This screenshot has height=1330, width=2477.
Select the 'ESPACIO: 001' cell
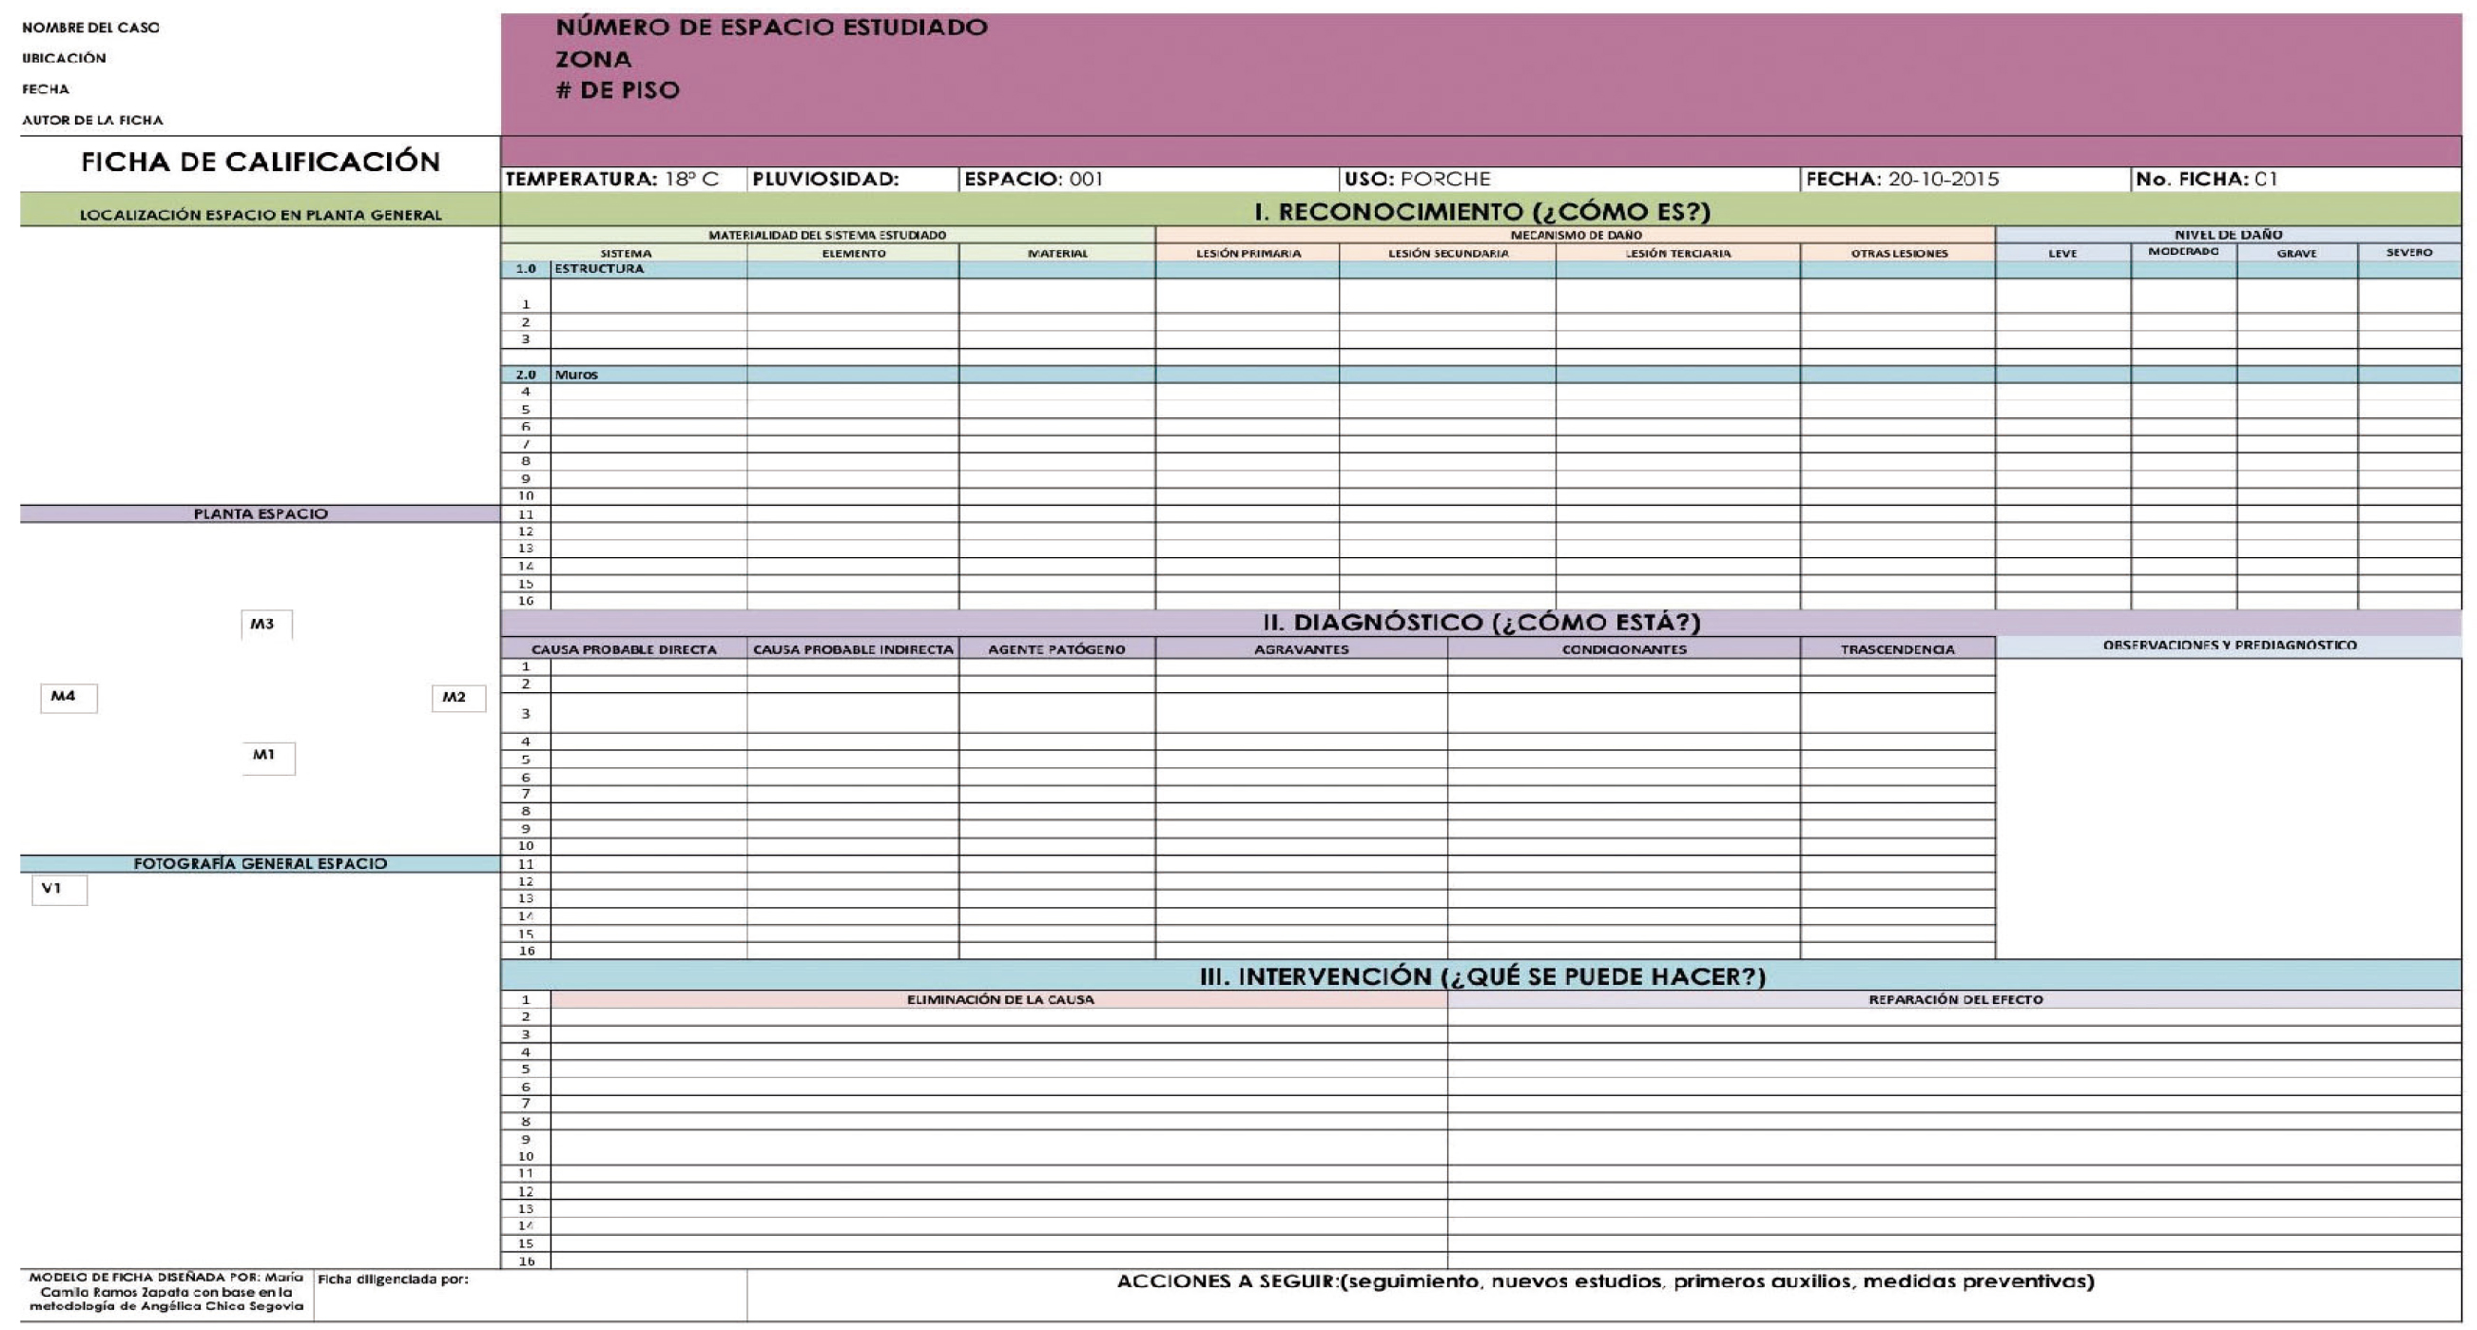[x=1149, y=179]
